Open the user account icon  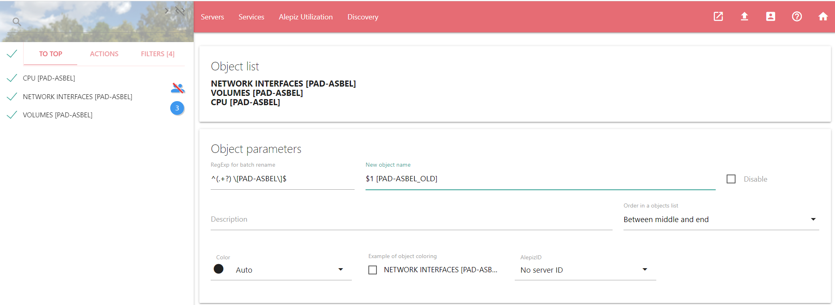(x=770, y=17)
